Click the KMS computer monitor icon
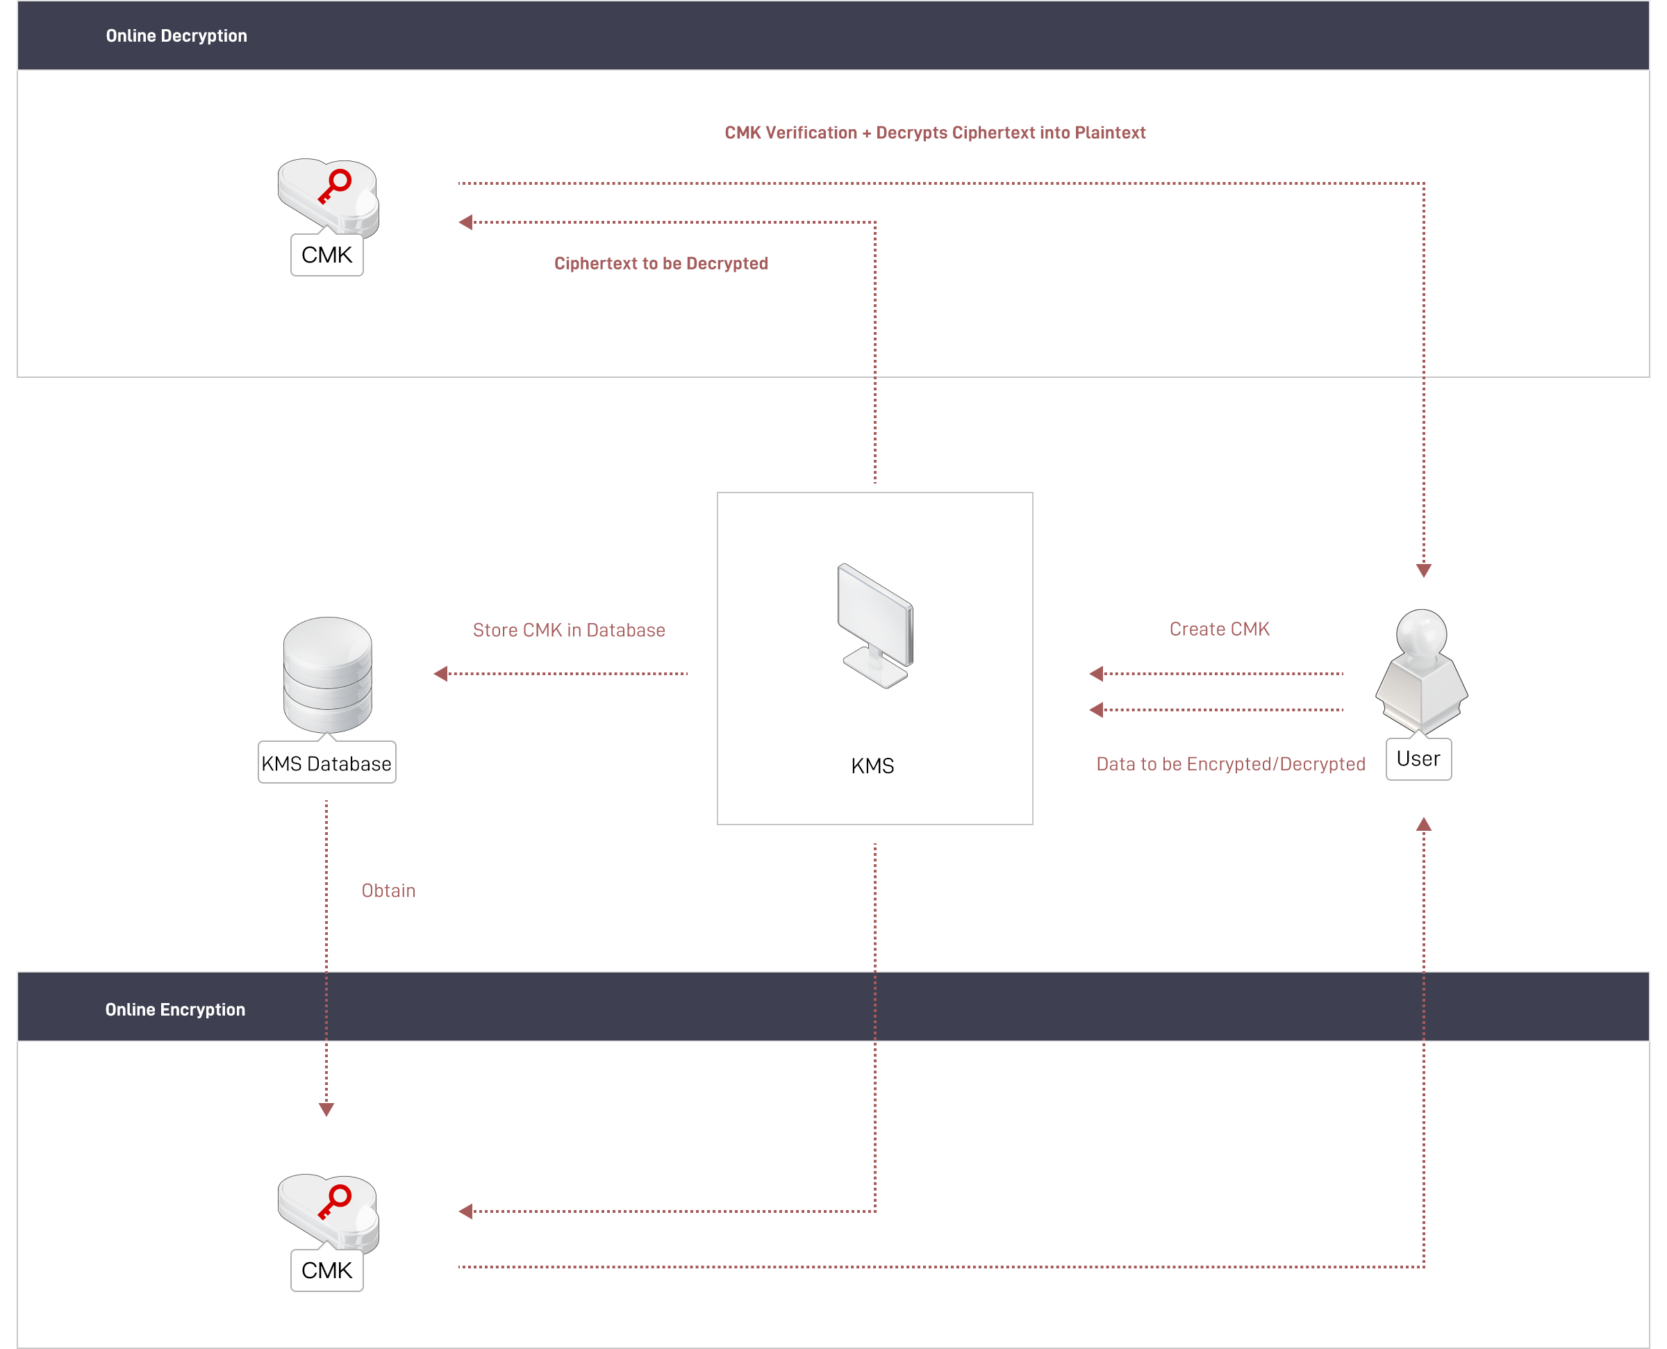 (x=874, y=626)
